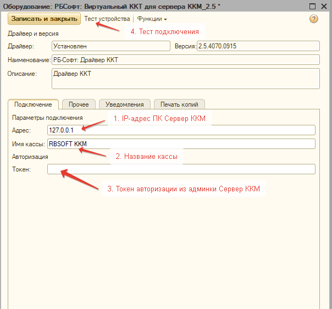Click the Драйвер и версия heading
Image resolution: width=332 pixels, height=309 pixels.
[x=33, y=34]
